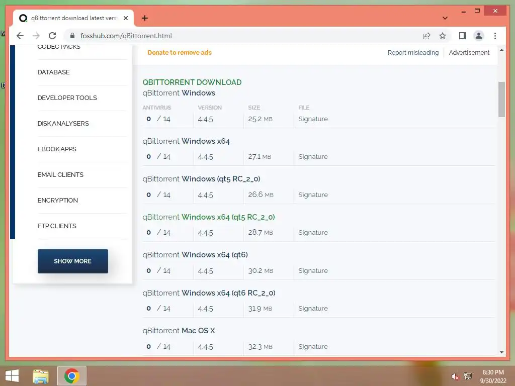This screenshot has width=515, height=386.
Task: Download qBittorrent Windows (qt5 RC_2_0)
Action: coord(201,179)
